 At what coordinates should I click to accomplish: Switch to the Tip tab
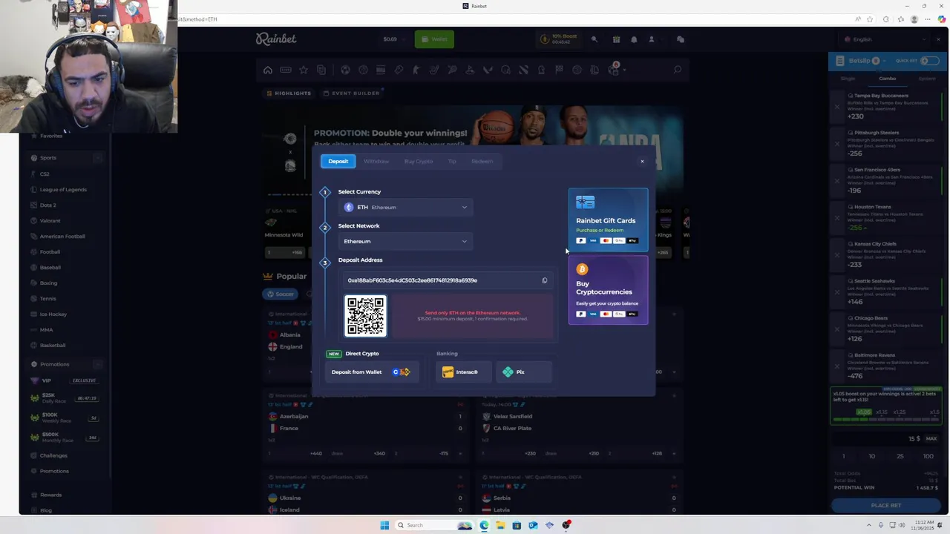[452, 161]
